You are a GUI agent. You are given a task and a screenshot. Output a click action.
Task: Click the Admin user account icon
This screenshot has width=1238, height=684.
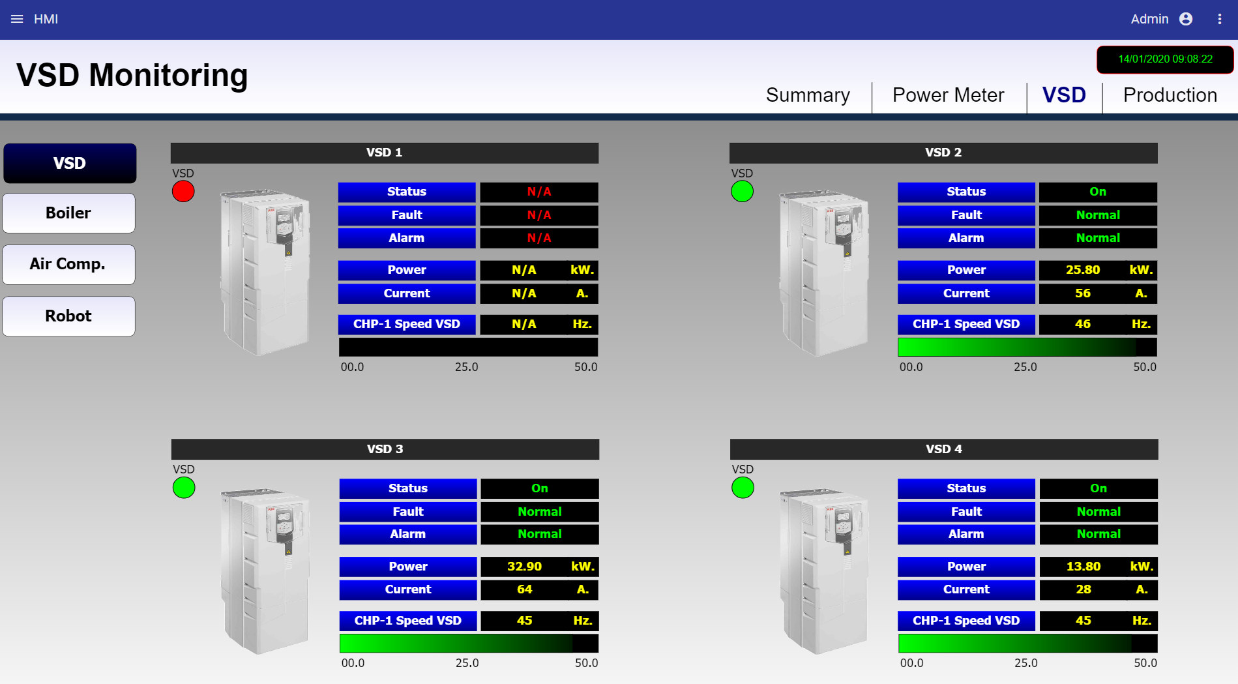(1186, 19)
